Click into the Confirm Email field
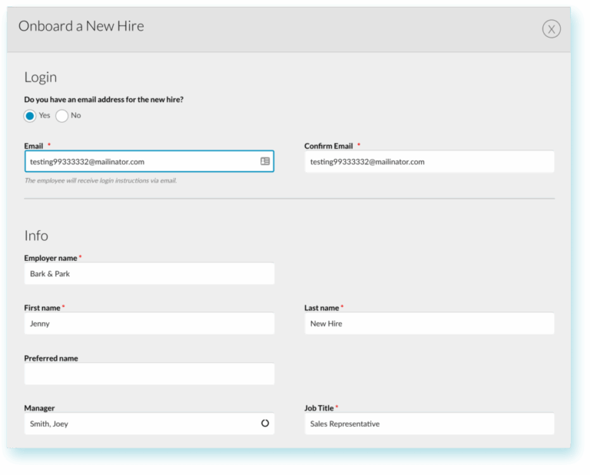 pos(429,162)
